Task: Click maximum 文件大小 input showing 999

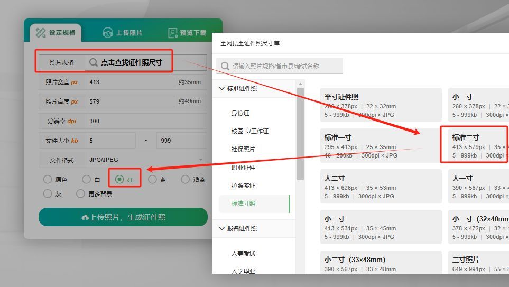Action: coord(181,141)
